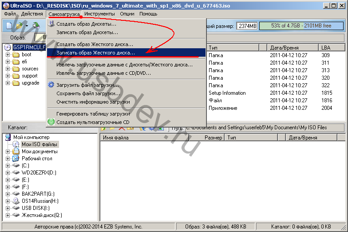Click the WD20EZRX(D:) drive icon
The height and width of the screenshot is (232, 348).
[x=16, y=173]
